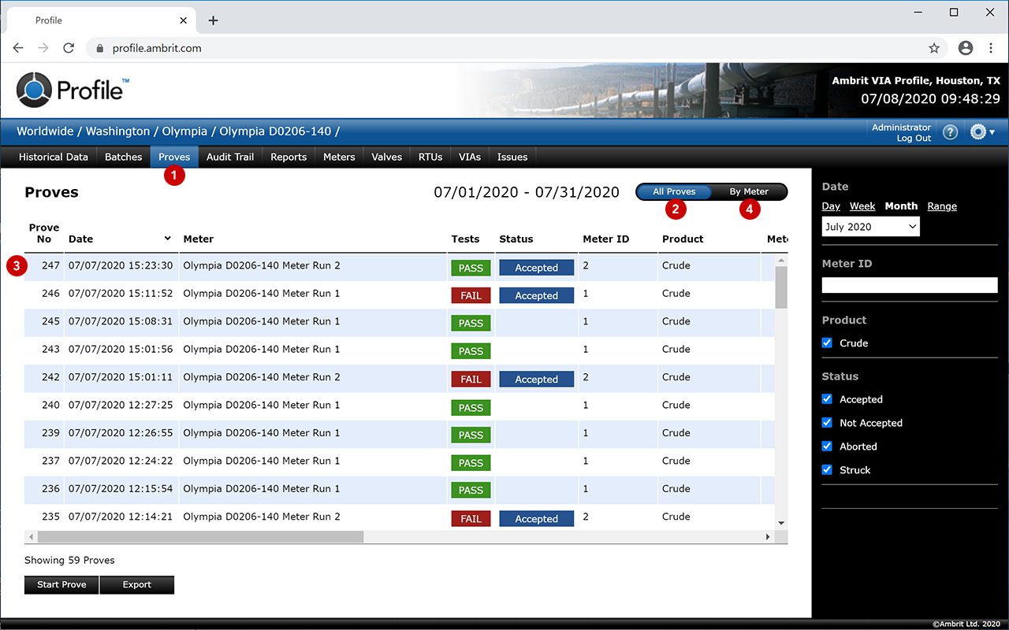Toggle the Struck status checkbox
Image resolution: width=1009 pixels, height=630 pixels.
coord(827,469)
